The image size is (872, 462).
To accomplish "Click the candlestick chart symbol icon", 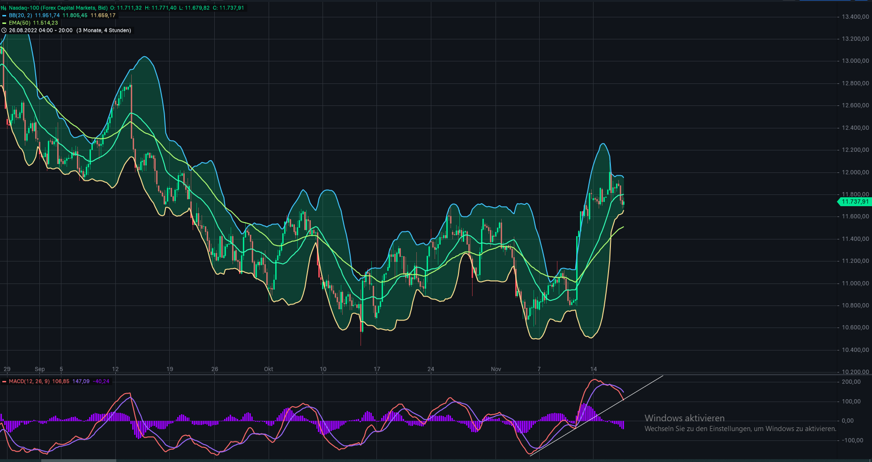I will click(x=4, y=8).
